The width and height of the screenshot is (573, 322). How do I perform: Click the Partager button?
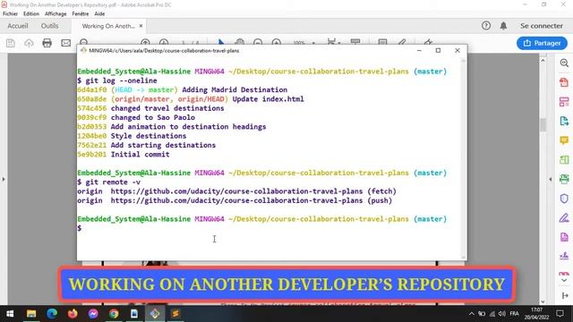(542, 43)
